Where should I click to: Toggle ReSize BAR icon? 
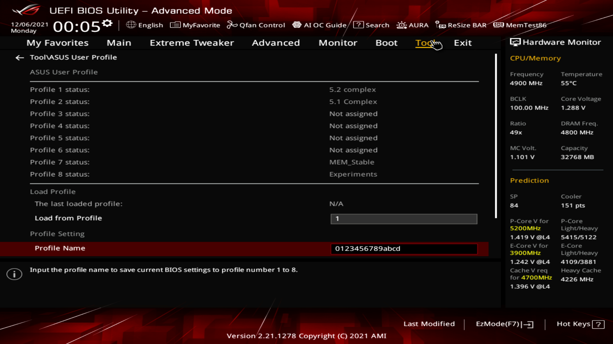440,25
